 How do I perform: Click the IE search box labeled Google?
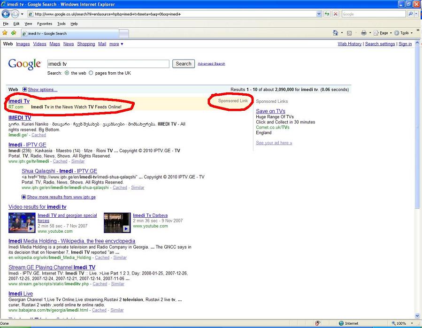click(x=374, y=14)
